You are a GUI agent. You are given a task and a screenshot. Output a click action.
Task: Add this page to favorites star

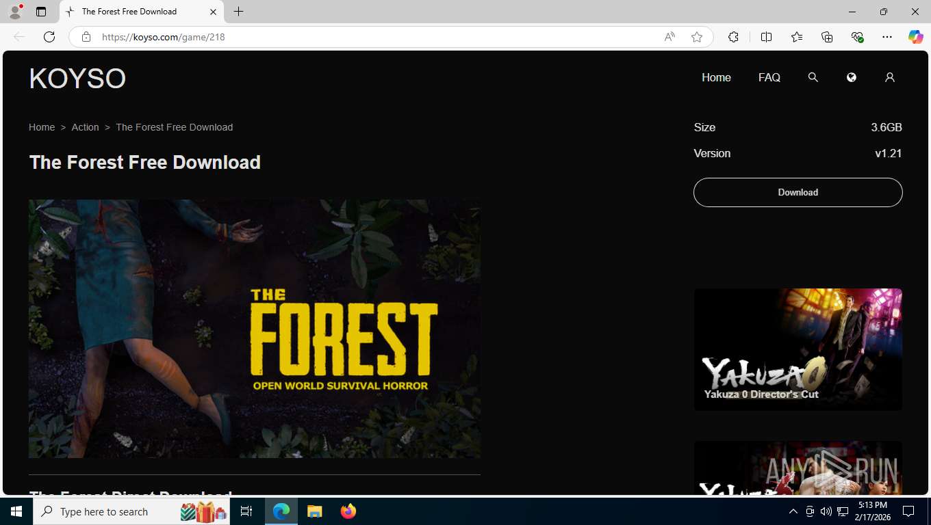coord(697,37)
